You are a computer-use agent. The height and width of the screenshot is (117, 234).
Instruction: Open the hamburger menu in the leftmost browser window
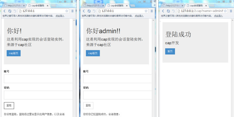(73, 11)
